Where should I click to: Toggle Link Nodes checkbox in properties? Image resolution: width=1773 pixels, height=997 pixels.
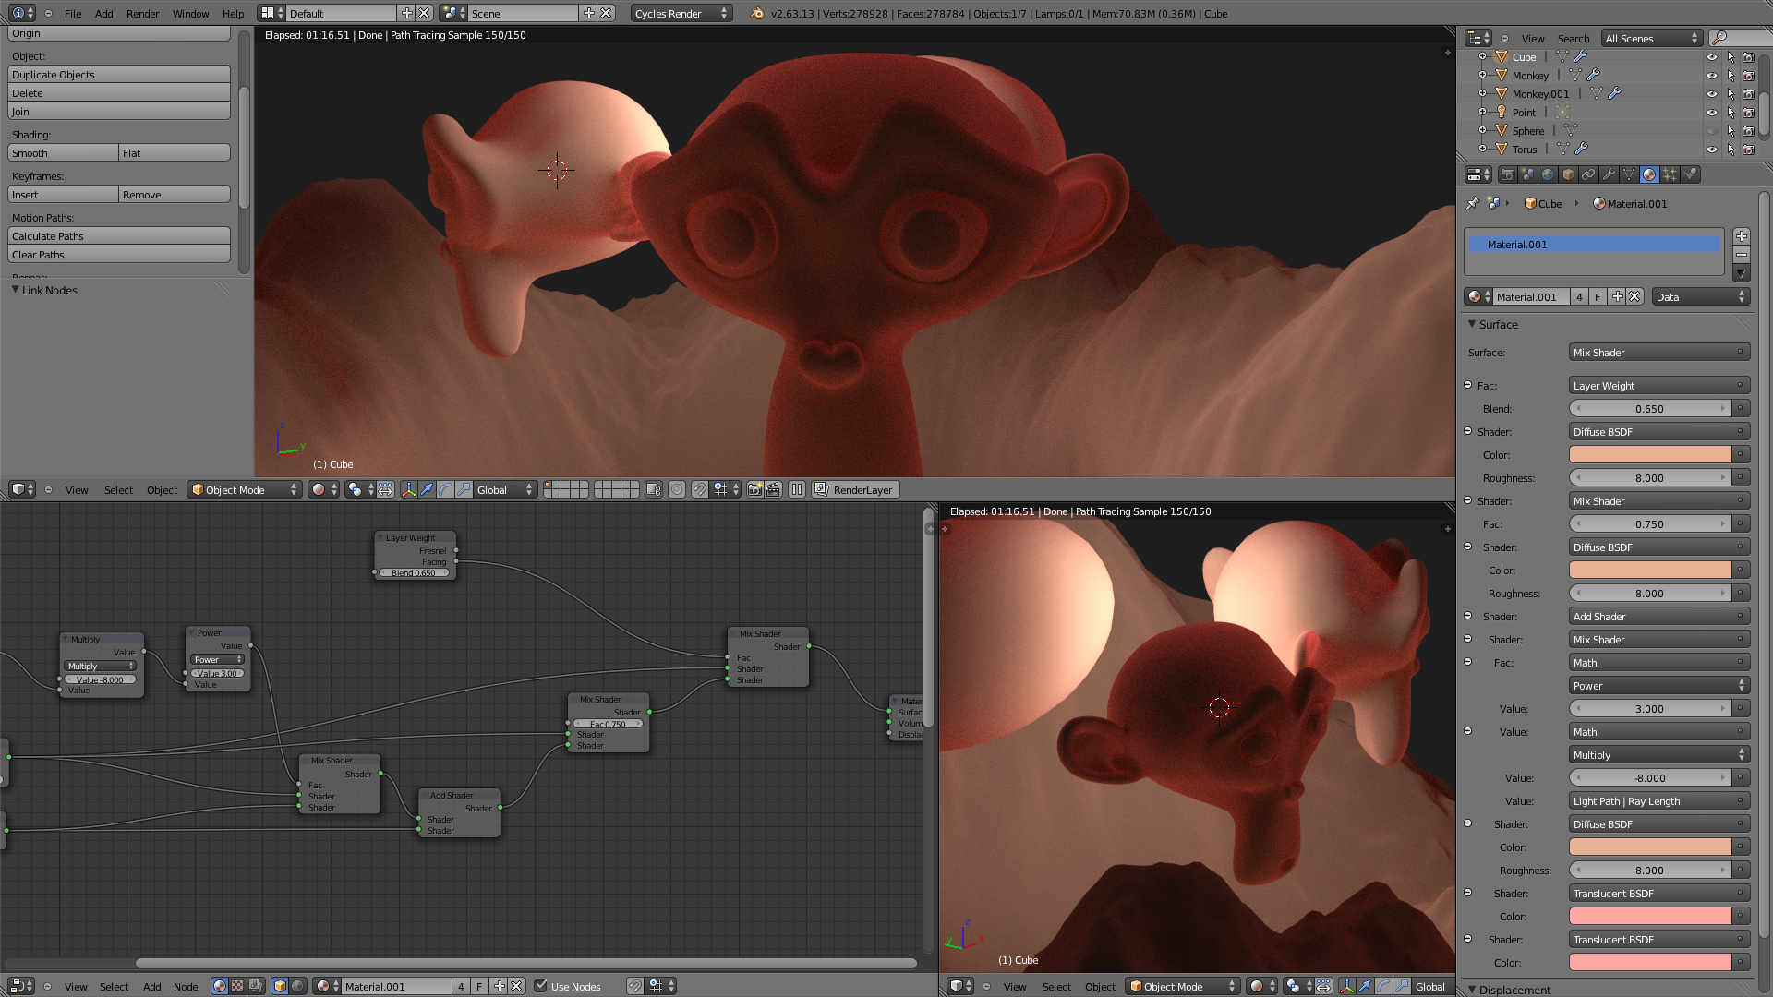coord(15,290)
